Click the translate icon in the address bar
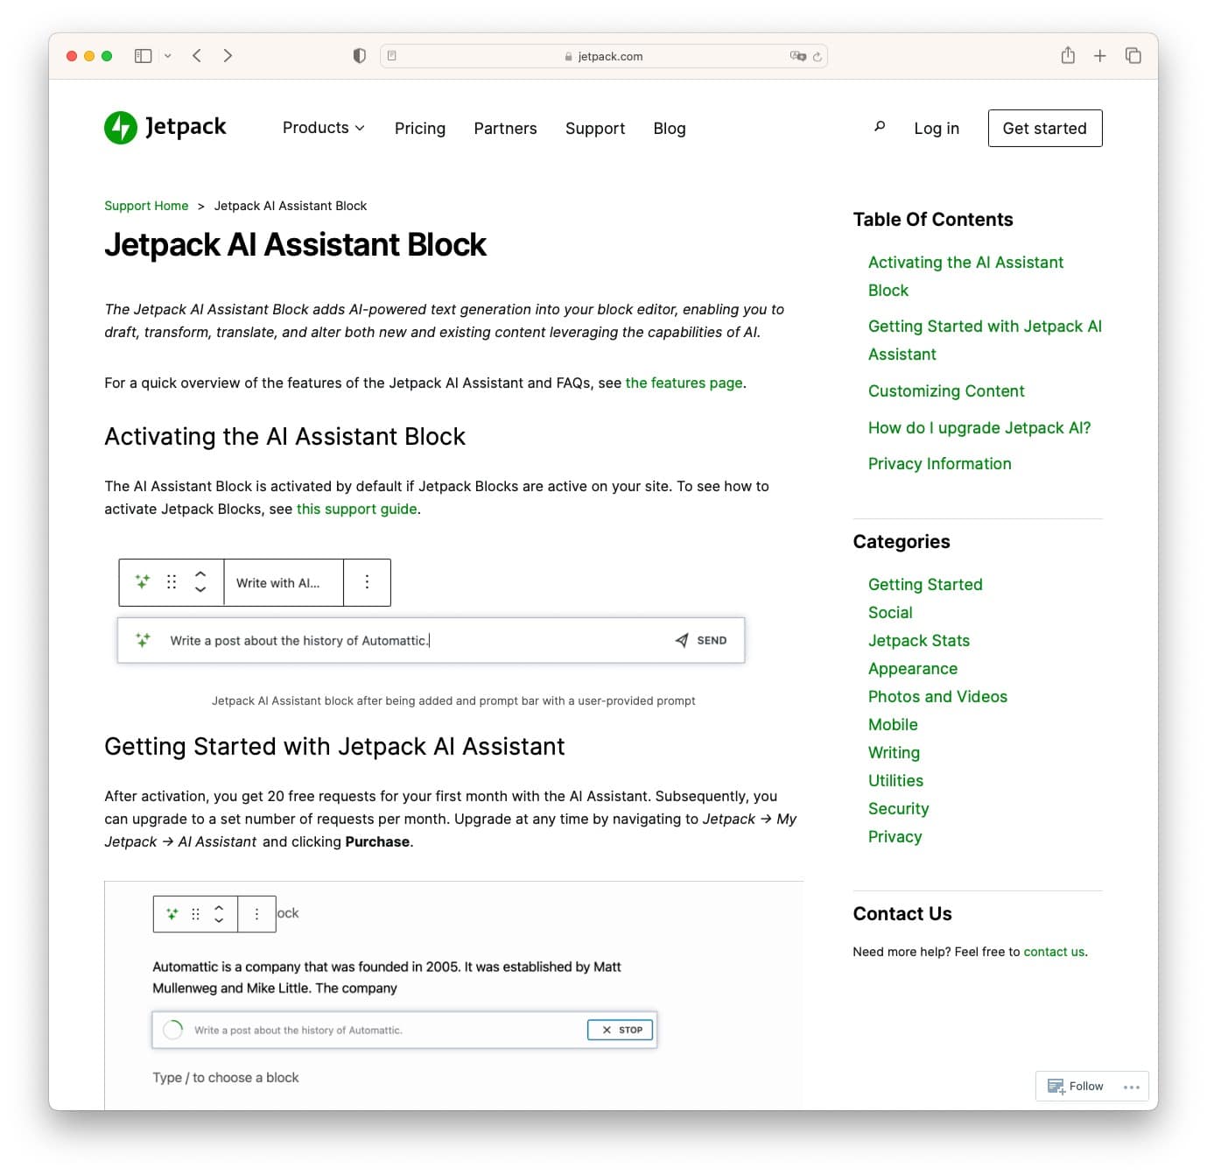The height and width of the screenshot is (1175, 1207). (x=797, y=56)
